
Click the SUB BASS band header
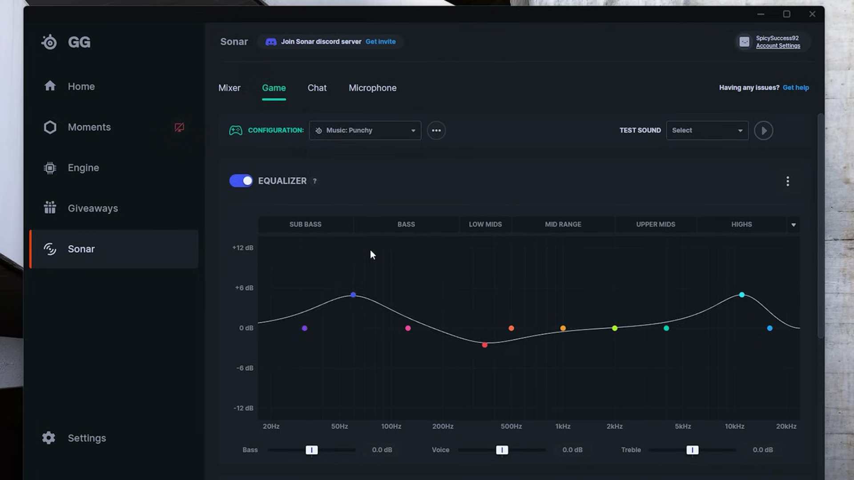pyautogui.click(x=305, y=224)
